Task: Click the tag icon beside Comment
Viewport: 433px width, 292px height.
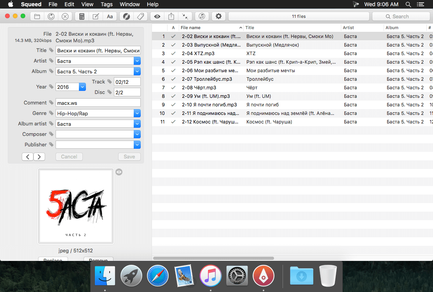Action: 51,103
